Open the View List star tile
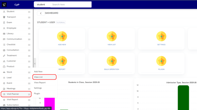Screen dimensions: 197x110 (x=112, y=36)
